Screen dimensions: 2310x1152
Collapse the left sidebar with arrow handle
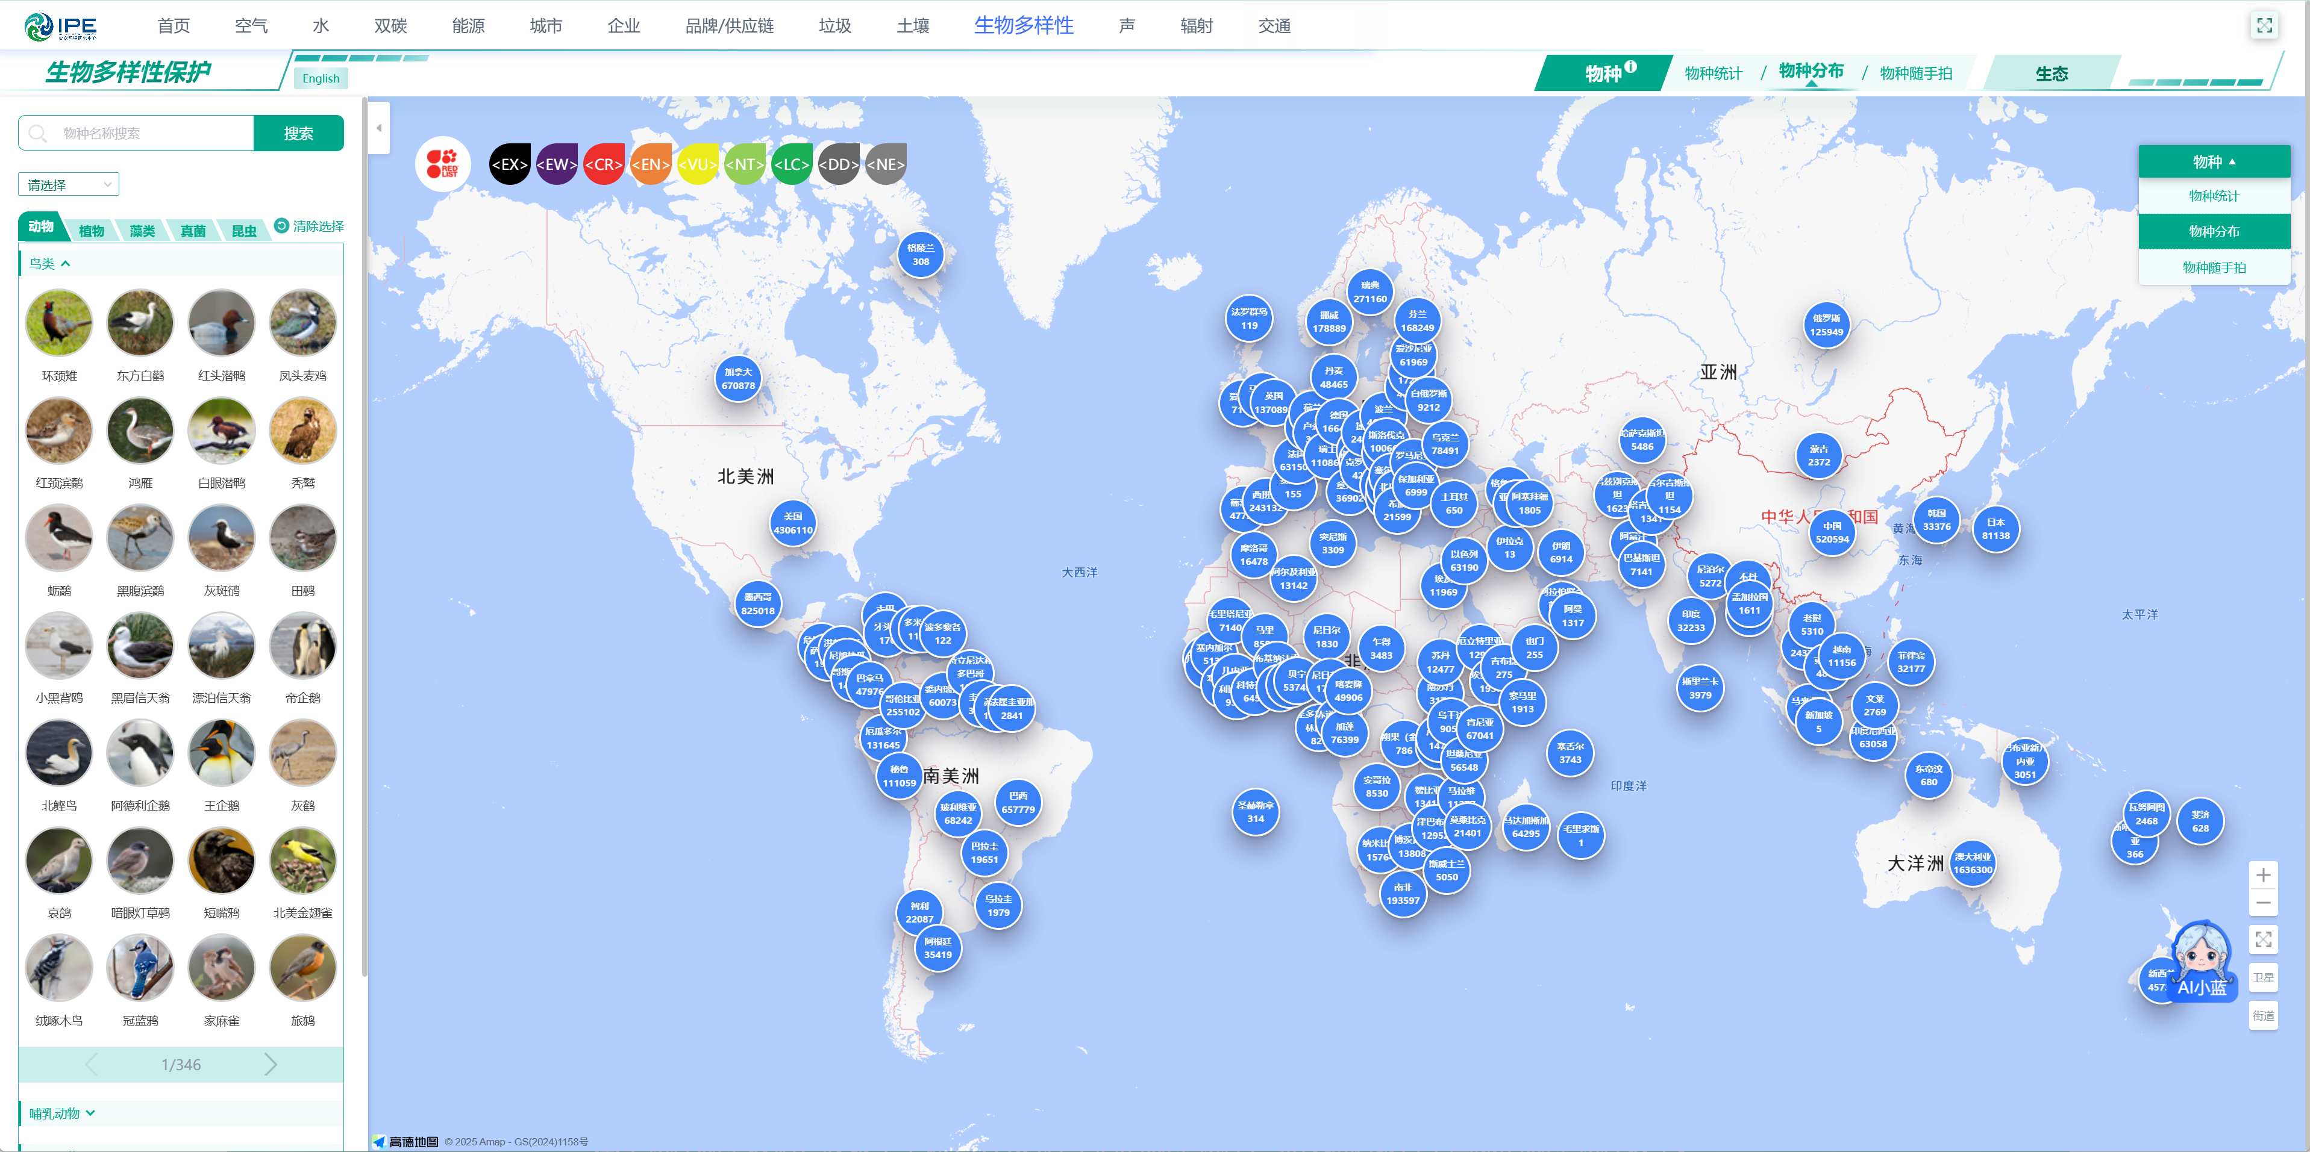[378, 128]
